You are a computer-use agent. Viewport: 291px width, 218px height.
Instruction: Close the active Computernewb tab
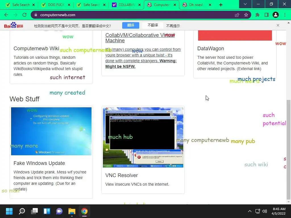point(175,5)
